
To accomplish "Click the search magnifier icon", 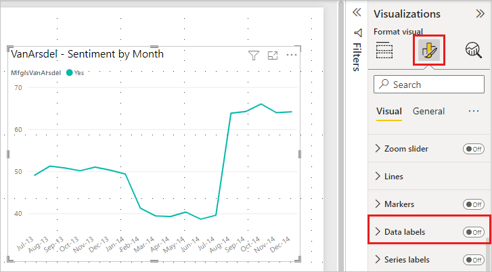I will [384, 84].
